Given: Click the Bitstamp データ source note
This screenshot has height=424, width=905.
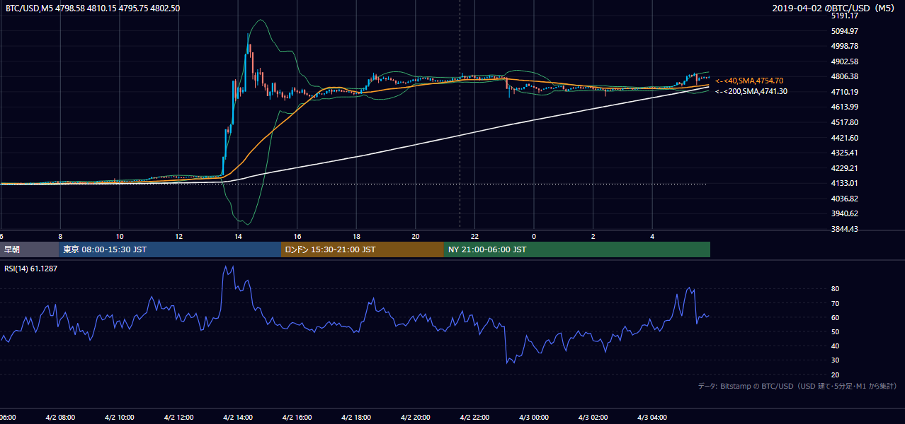Looking at the screenshot, I should [797, 386].
